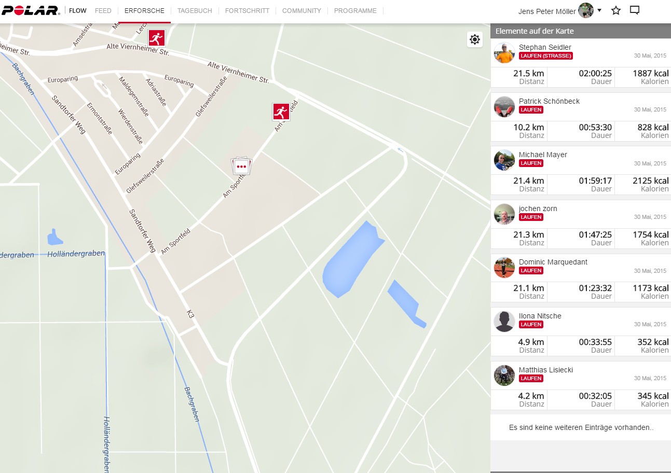Open the Community tab
The height and width of the screenshot is (473, 671).
tap(302, 11)
